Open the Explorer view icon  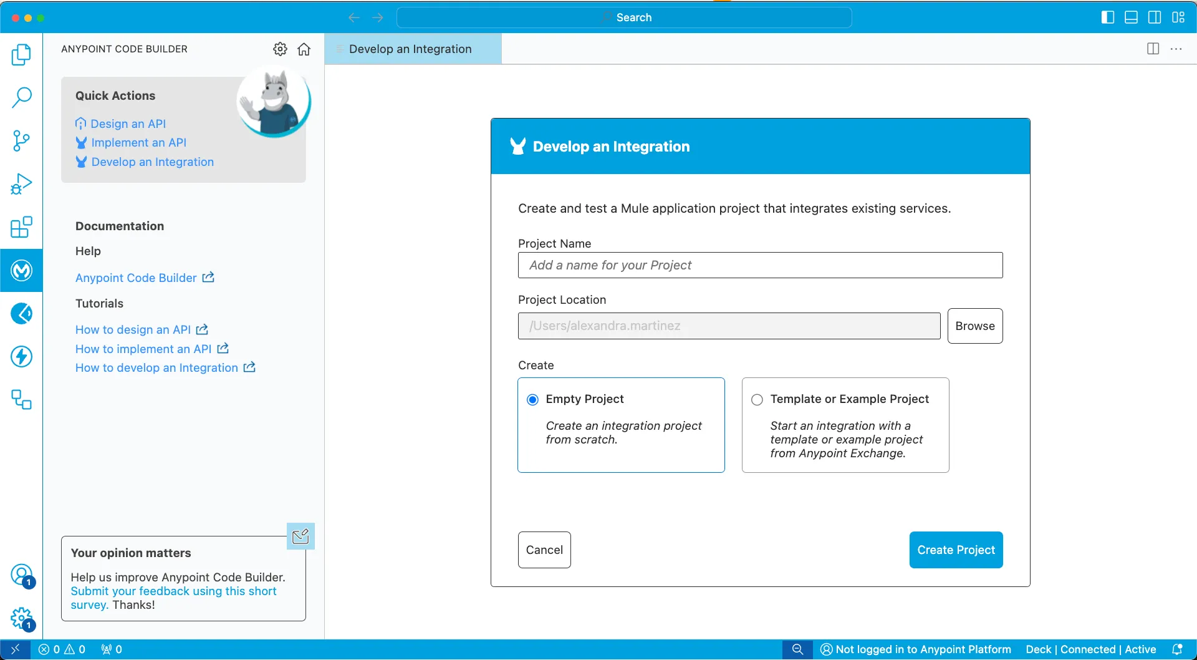click(x=21, y=55)
